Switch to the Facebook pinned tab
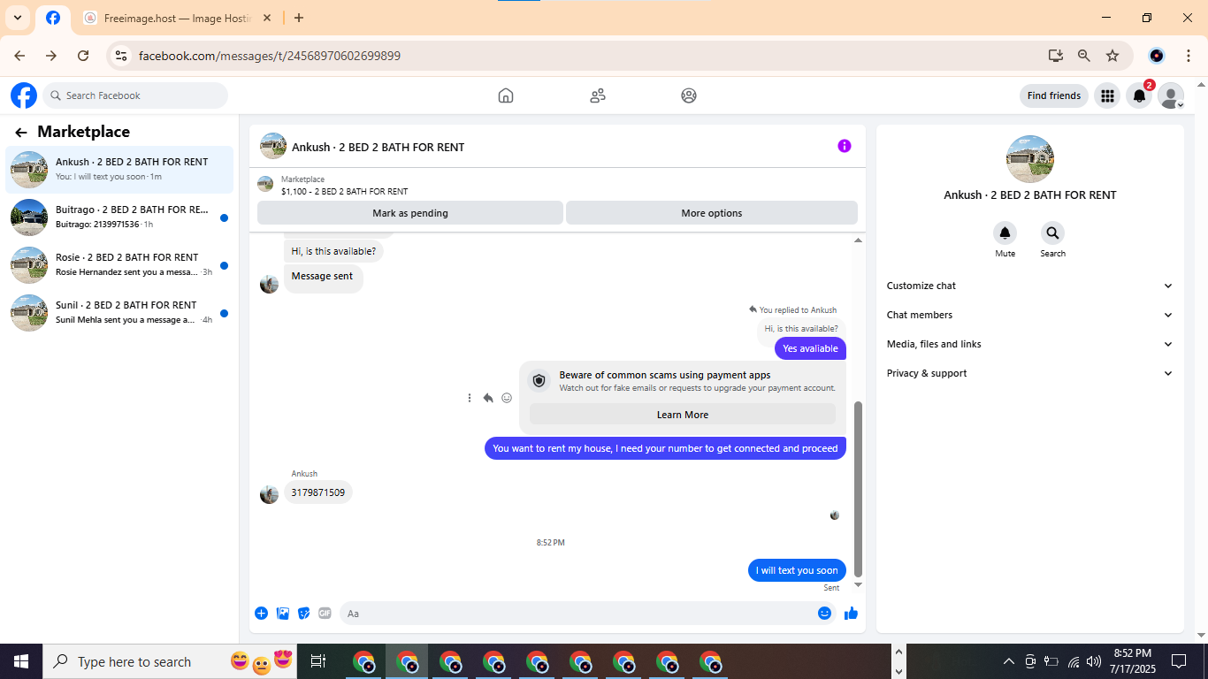 point(53,18)
